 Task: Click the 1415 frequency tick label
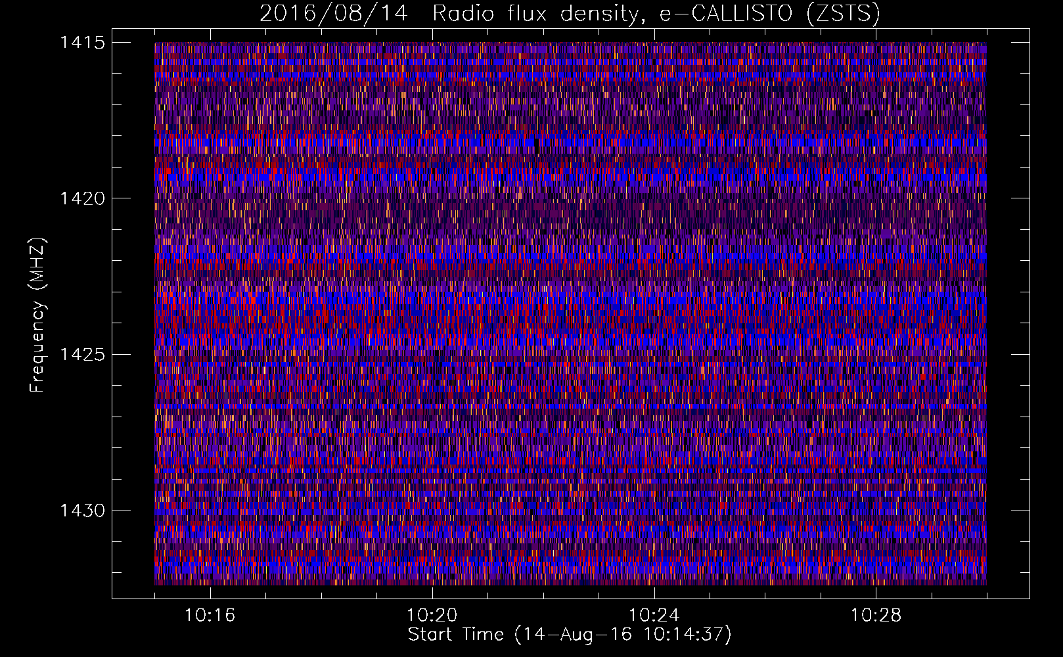(83, 43)
